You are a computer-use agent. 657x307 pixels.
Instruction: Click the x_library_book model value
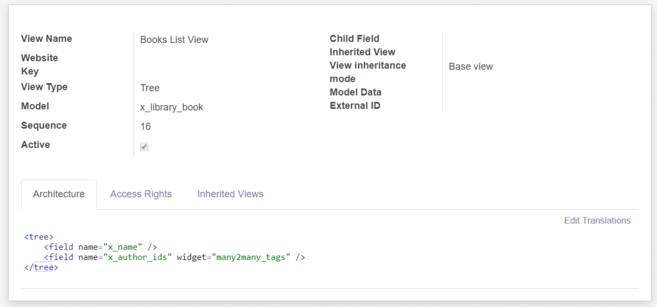pyautogui.click(x=171, y=107)
